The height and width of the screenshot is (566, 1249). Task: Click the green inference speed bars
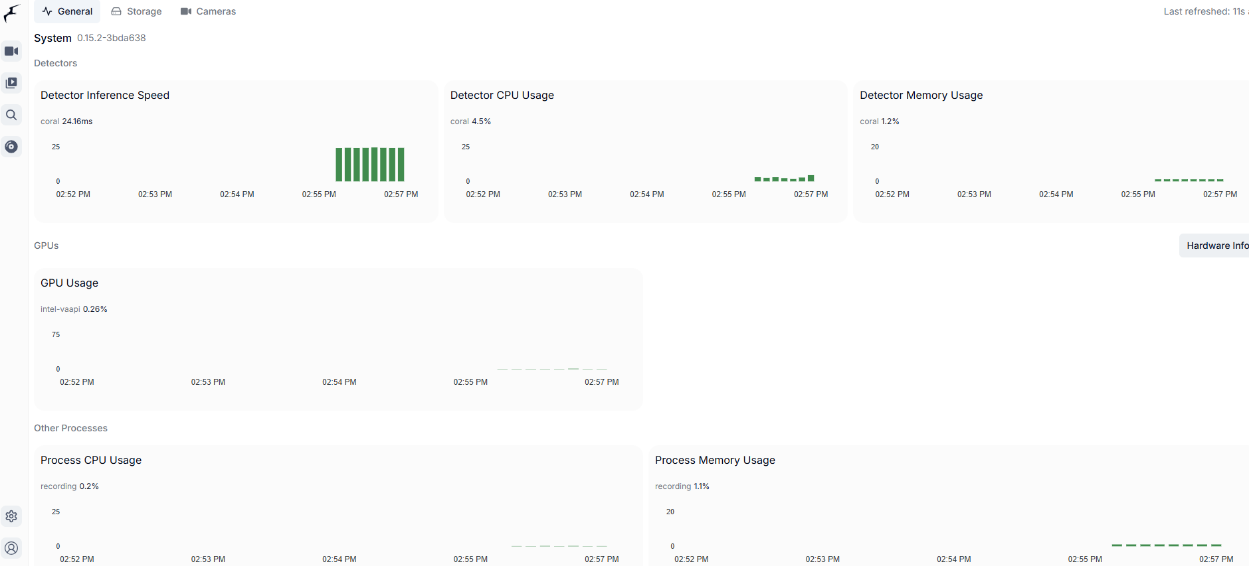tap(369, 165)
